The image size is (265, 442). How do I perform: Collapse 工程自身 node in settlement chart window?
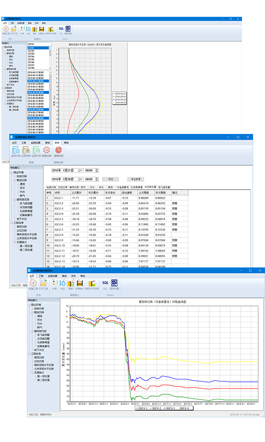(29, 354)
